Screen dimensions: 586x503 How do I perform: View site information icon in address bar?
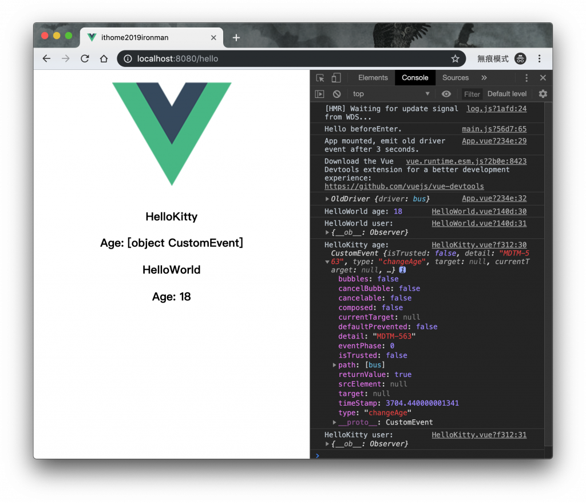pyautogui.click(x=128, y=59)
